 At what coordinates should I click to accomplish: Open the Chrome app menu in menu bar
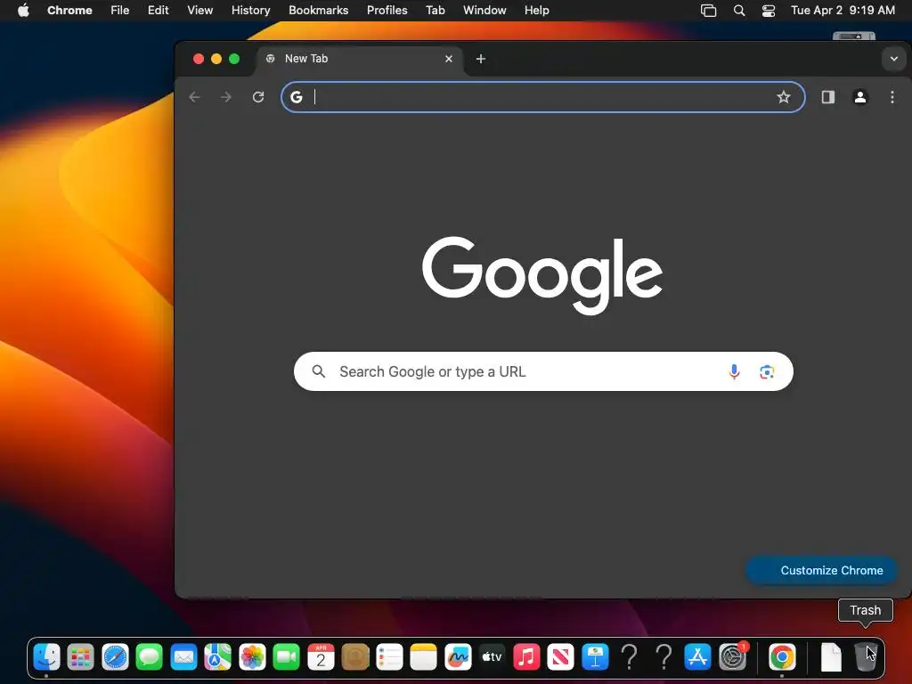click(x=69, y=11)
